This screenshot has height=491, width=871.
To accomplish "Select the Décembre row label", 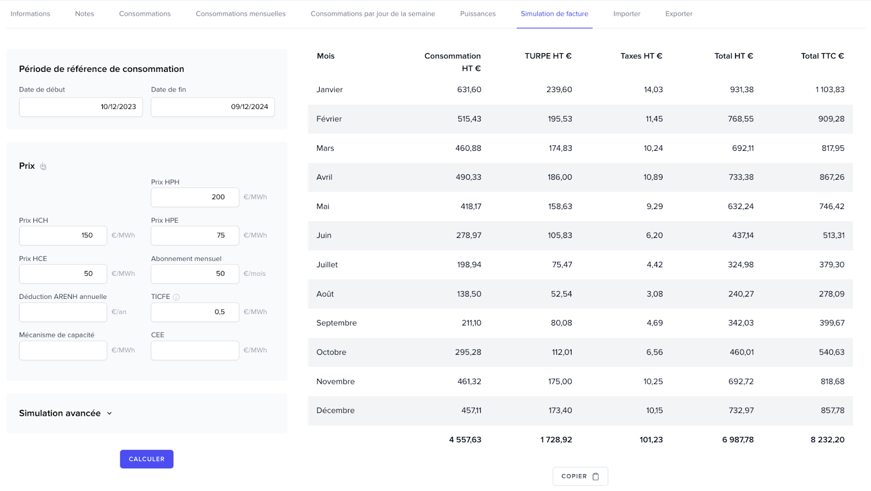I will [335, 410].
